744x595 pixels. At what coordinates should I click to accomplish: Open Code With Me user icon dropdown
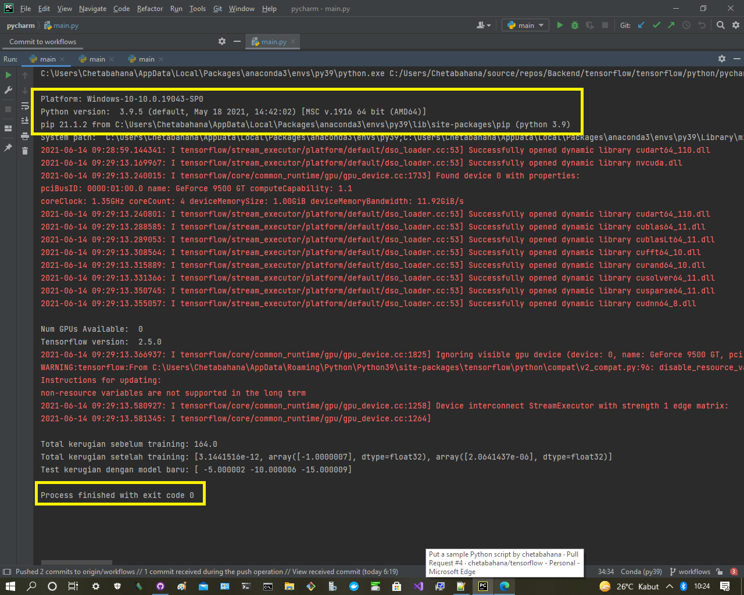(x=484, y=25)
